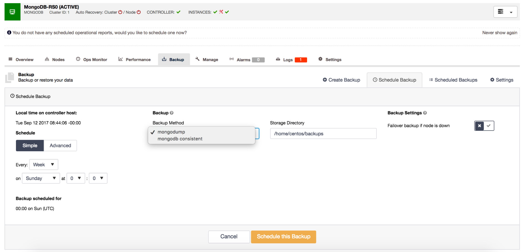The height and width of the screenshot is (252, 523).
Task: Open the hour dropdown after 'at'
Action: 76,178
